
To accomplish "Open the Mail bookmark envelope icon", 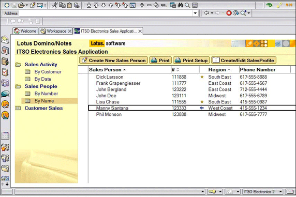I will click(x=5, y=39).
